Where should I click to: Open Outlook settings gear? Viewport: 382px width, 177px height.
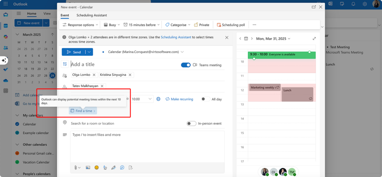(365, 4)
